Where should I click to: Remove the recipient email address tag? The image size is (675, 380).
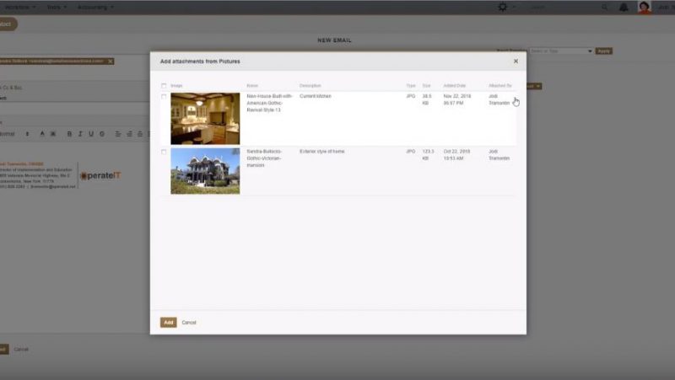click(110, 62)
